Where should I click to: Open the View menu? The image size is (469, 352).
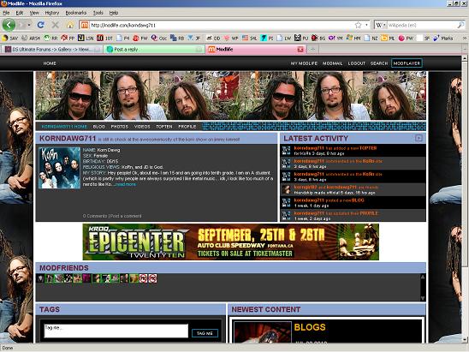click(x=34, y=13)
